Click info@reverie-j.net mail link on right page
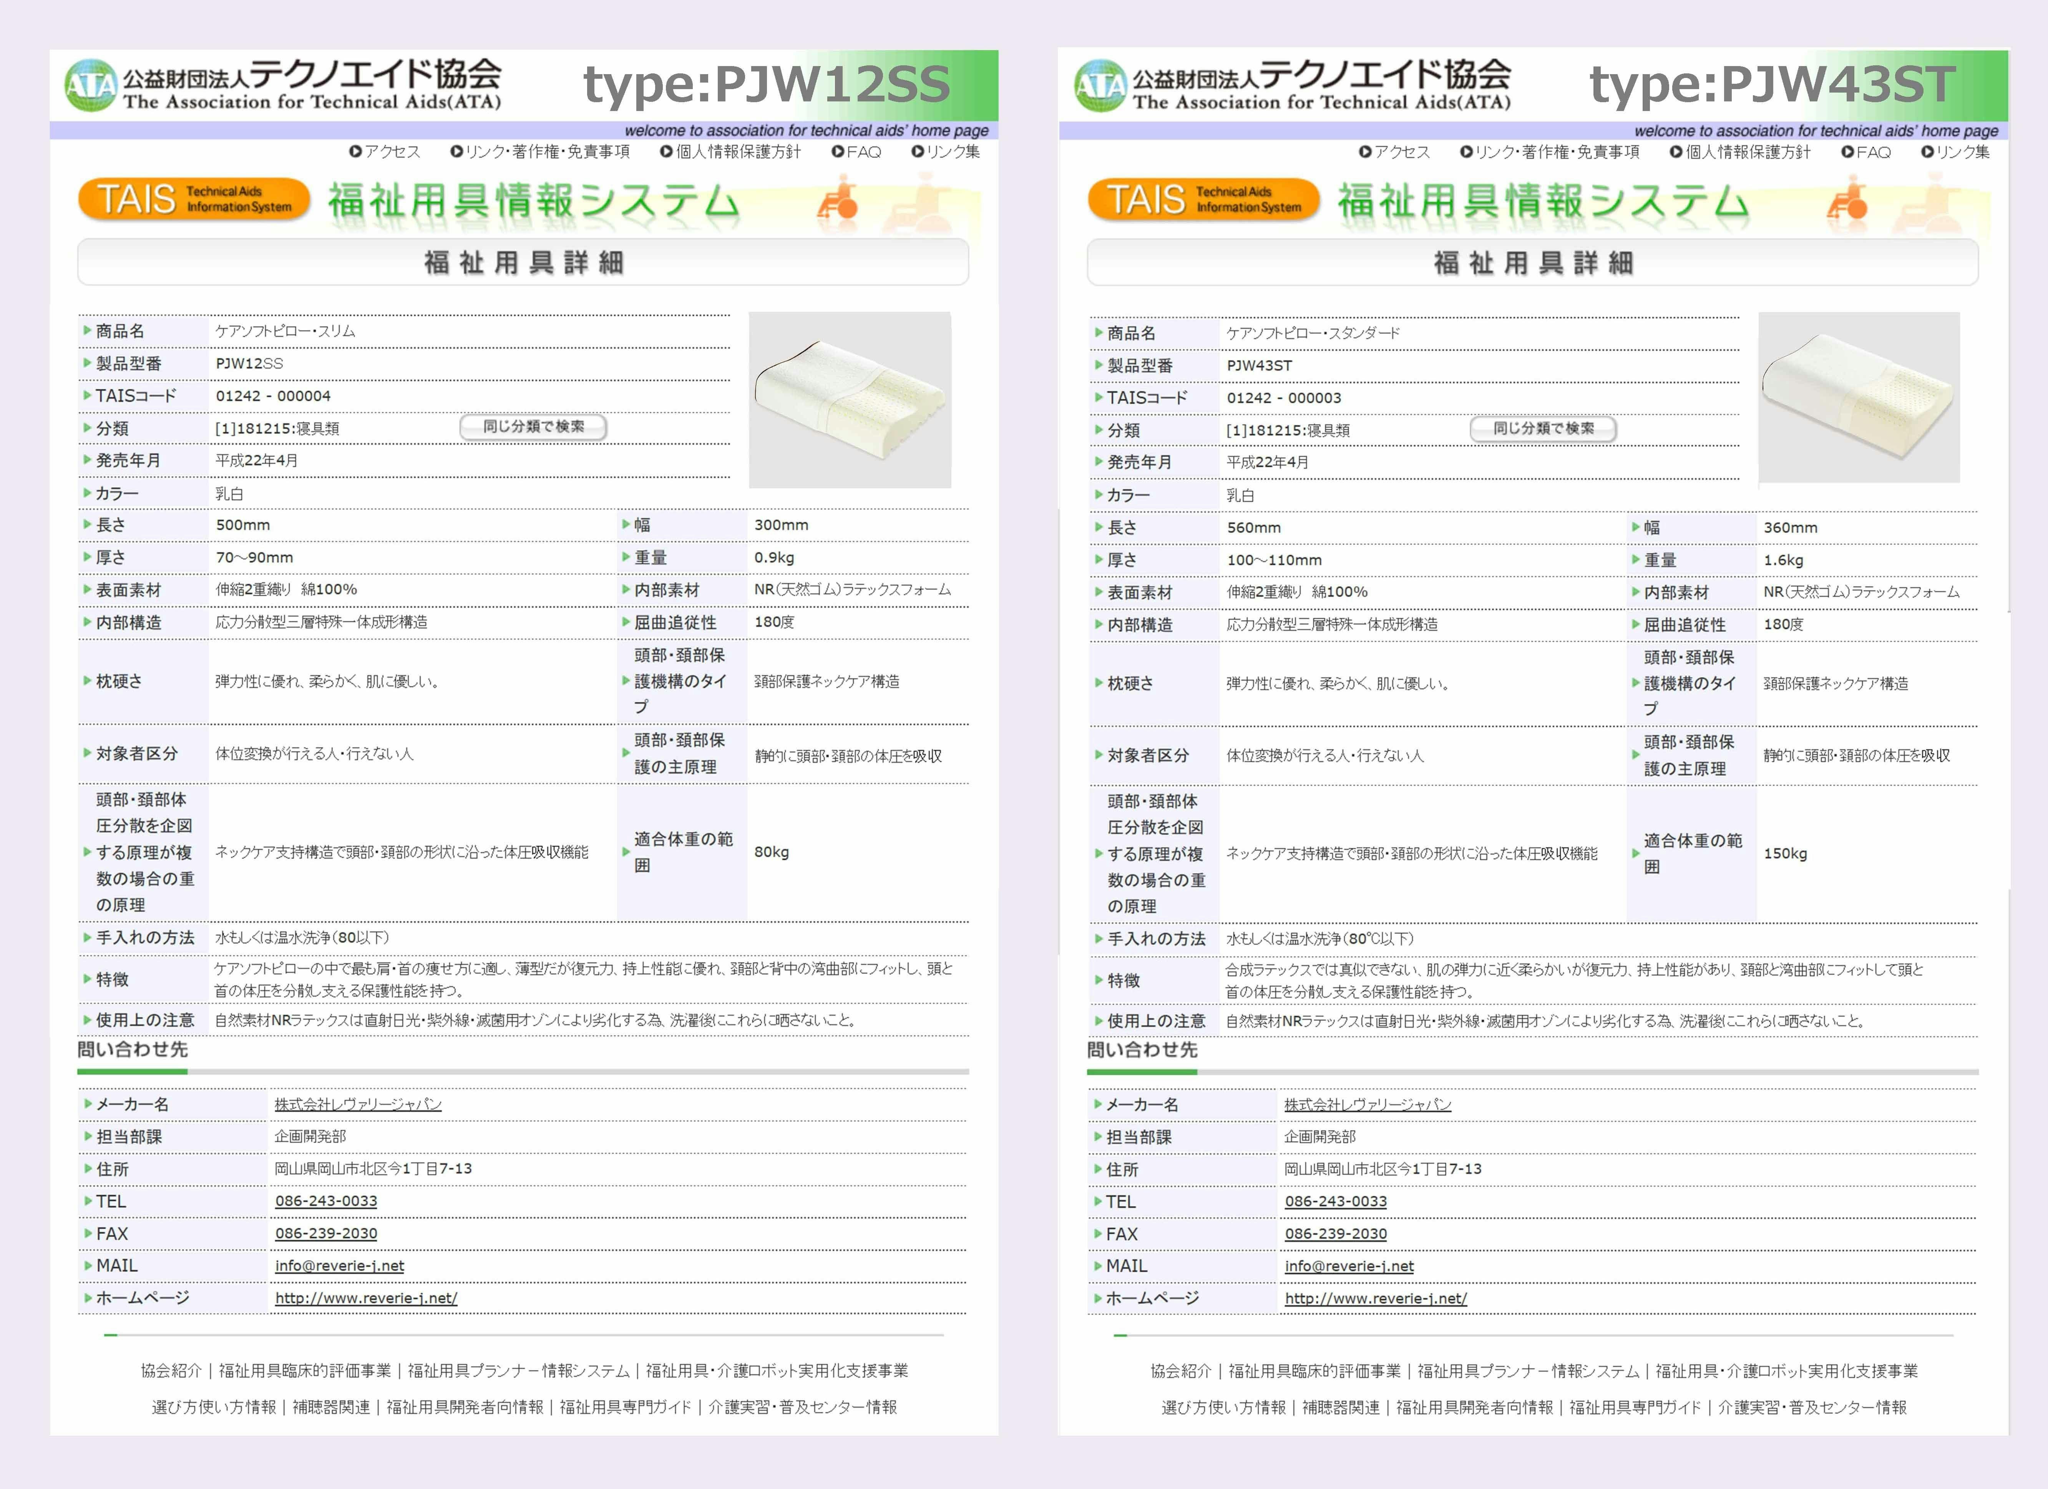 pyautogui.click(x=1349, y=1266)
